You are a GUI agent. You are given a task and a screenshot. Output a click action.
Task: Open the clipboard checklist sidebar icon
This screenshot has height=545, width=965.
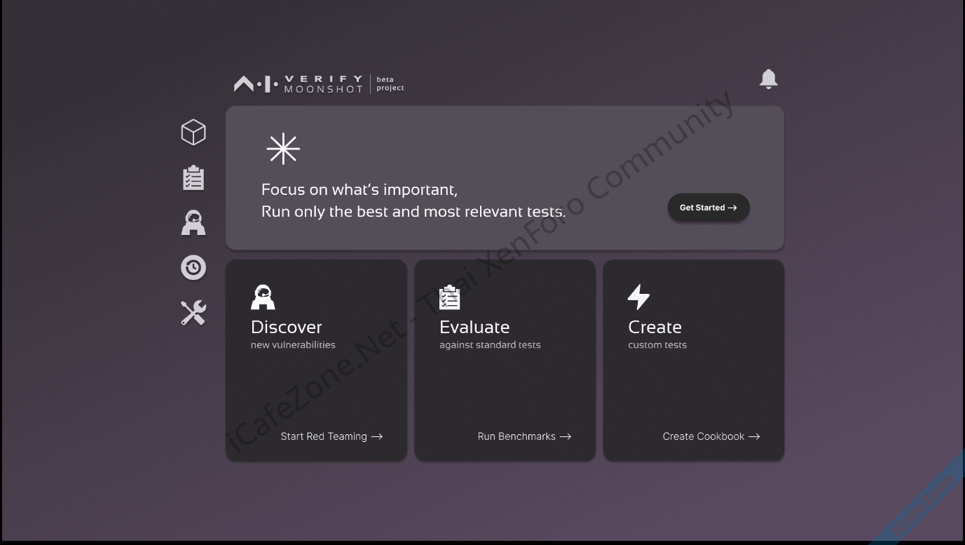193,178
